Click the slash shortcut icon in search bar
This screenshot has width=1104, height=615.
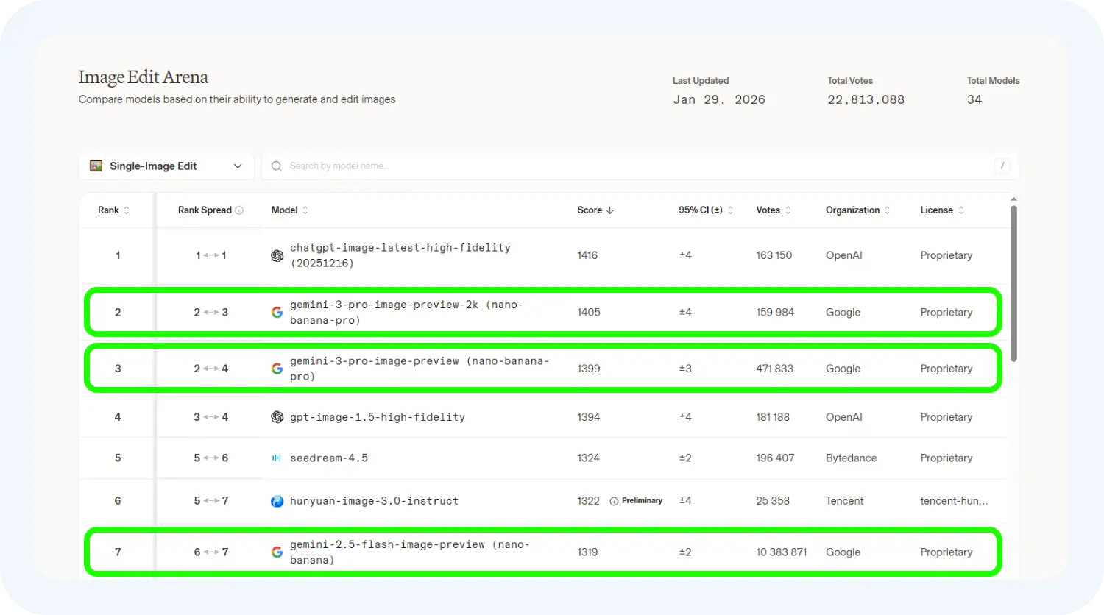pyautogui.click(x=1002, y=166)
